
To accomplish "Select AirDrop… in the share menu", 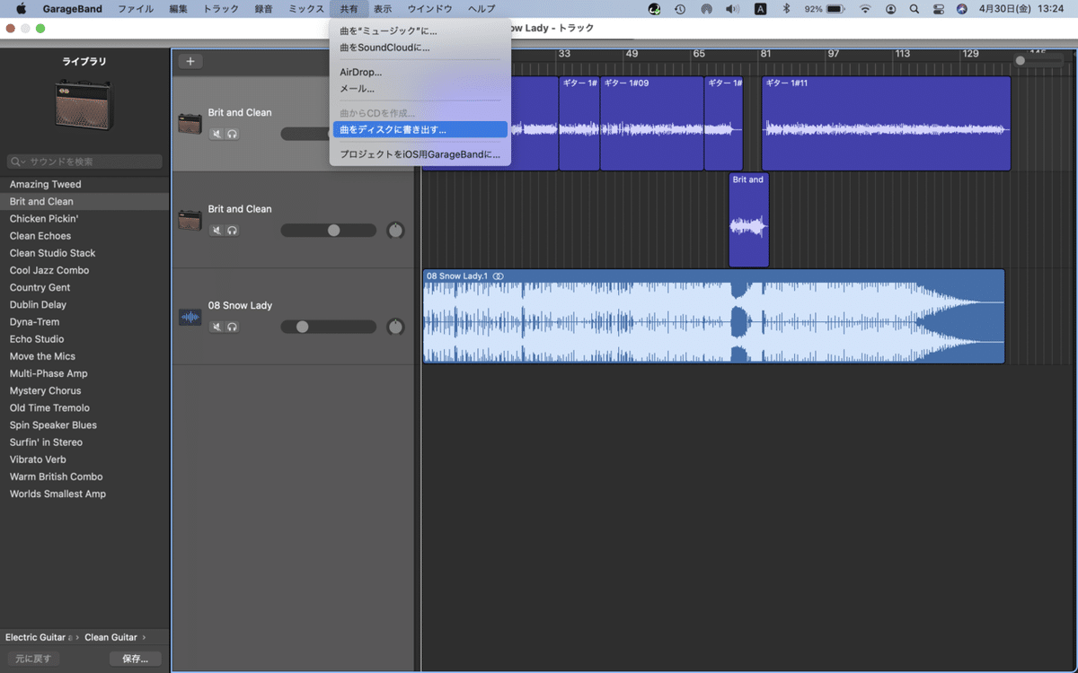I will coord(420,72).
